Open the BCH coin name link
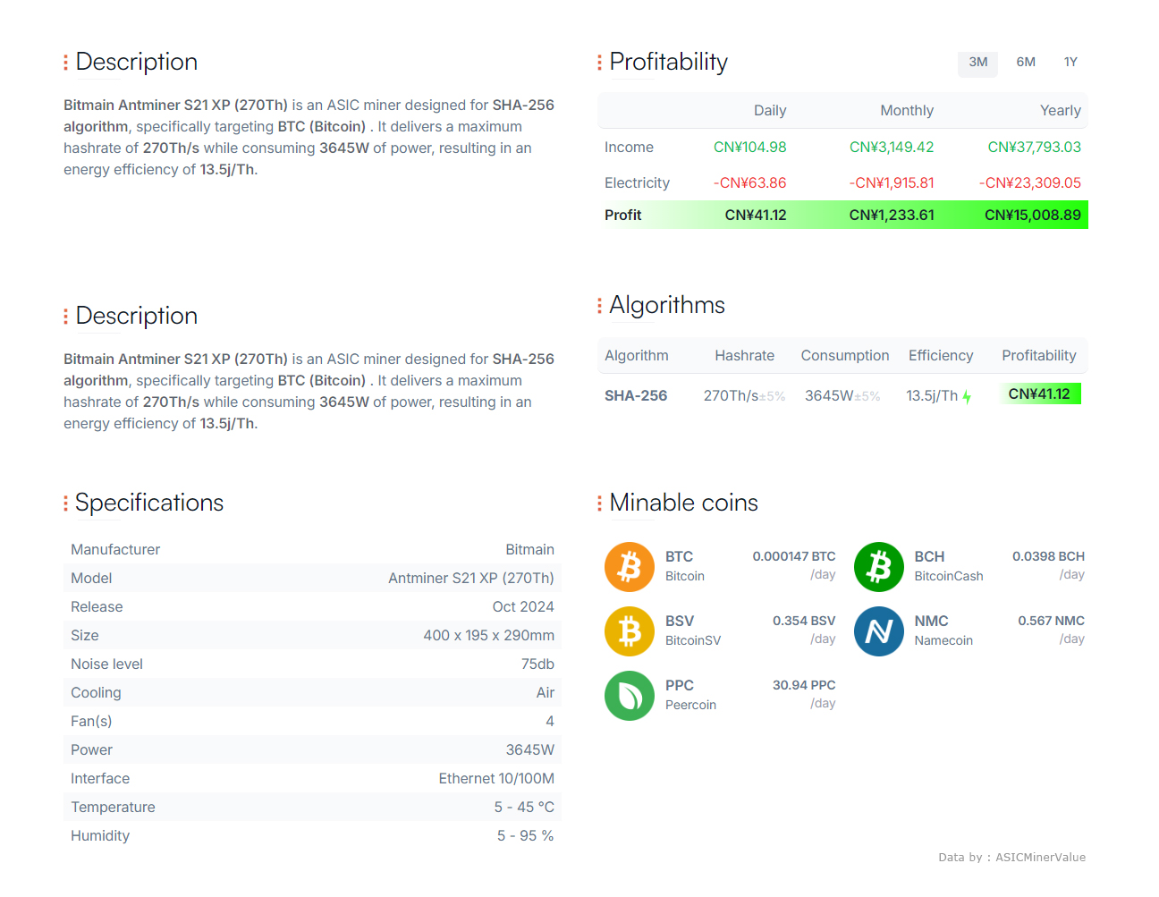 coord(929,556)
